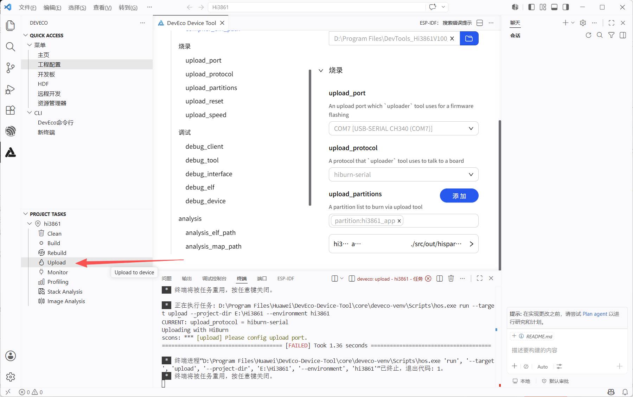Remove the partition:hi3861_app tag
This screenshot has height=397, width=633.
click(399, 221)
